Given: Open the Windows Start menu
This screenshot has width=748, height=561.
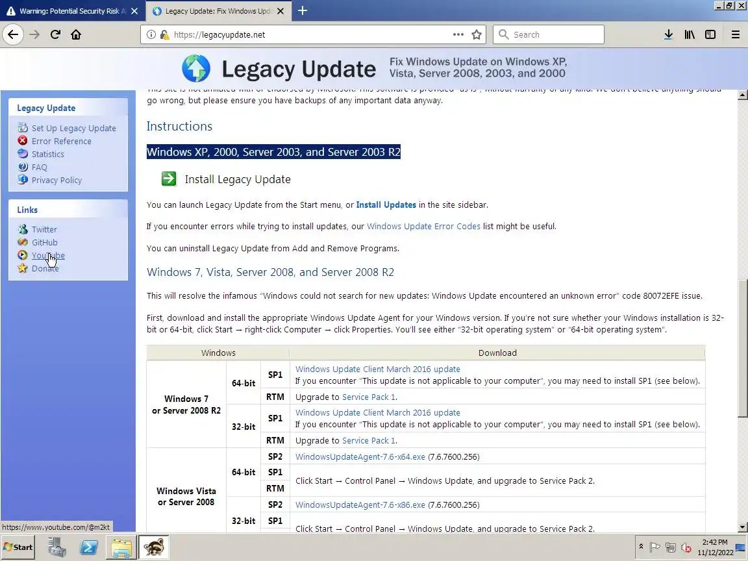Looking at the screenshot, I should (19, 547).
